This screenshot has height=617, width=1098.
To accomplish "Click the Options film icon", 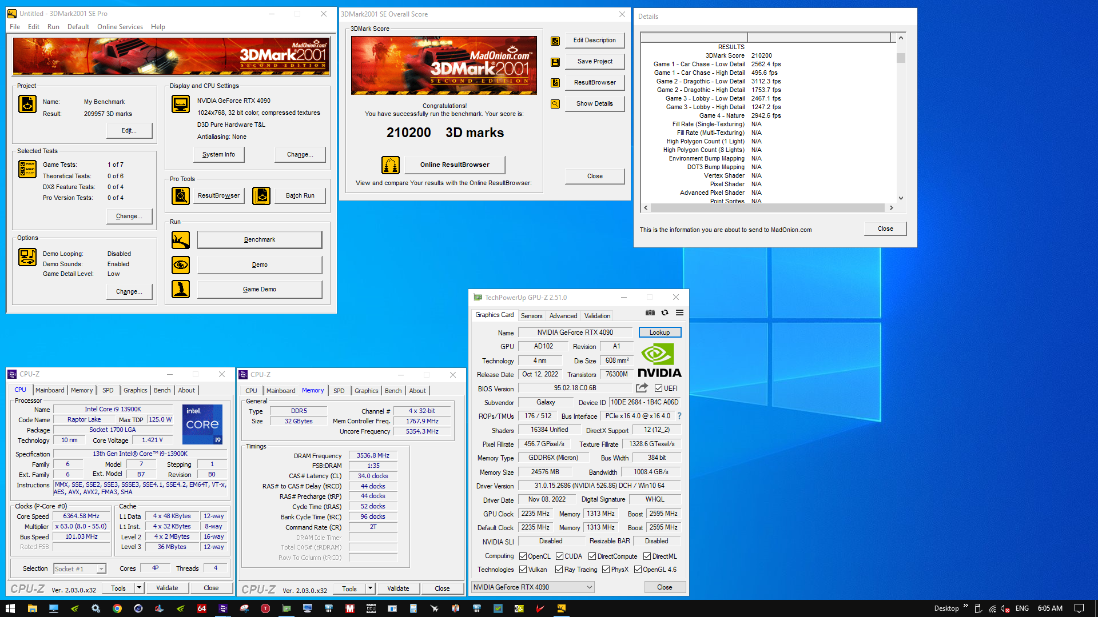I will tap(27, 257).
